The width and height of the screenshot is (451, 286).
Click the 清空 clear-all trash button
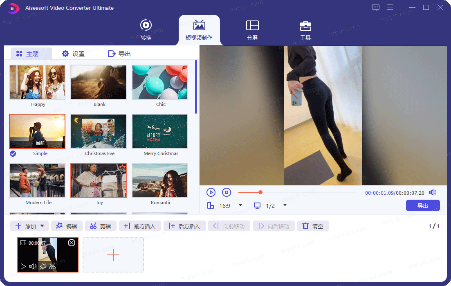point(313,226)
